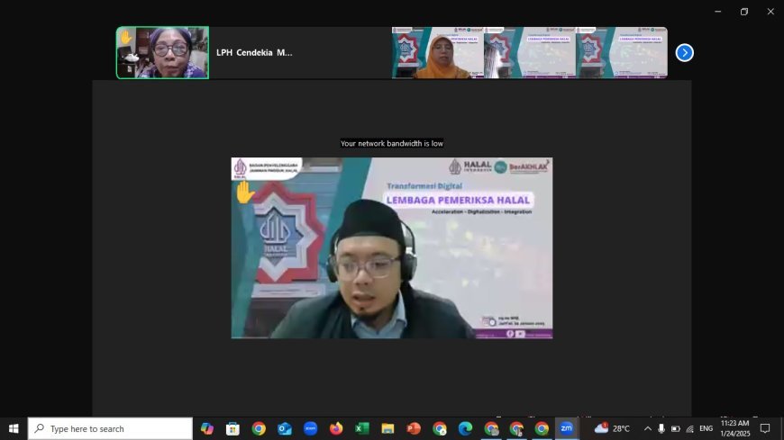Screen dimensions: 784x440
Task: Click the main speaker video with headphones
Action: pyautogui.click(x=391, y=247)
